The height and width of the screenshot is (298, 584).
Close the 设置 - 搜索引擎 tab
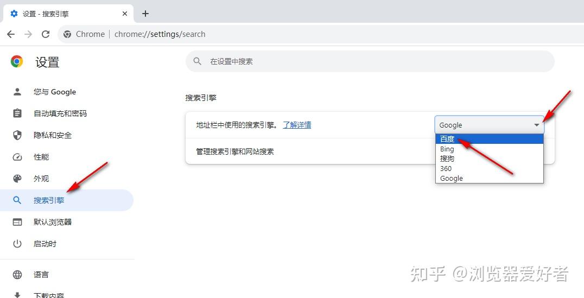[125, 14]
